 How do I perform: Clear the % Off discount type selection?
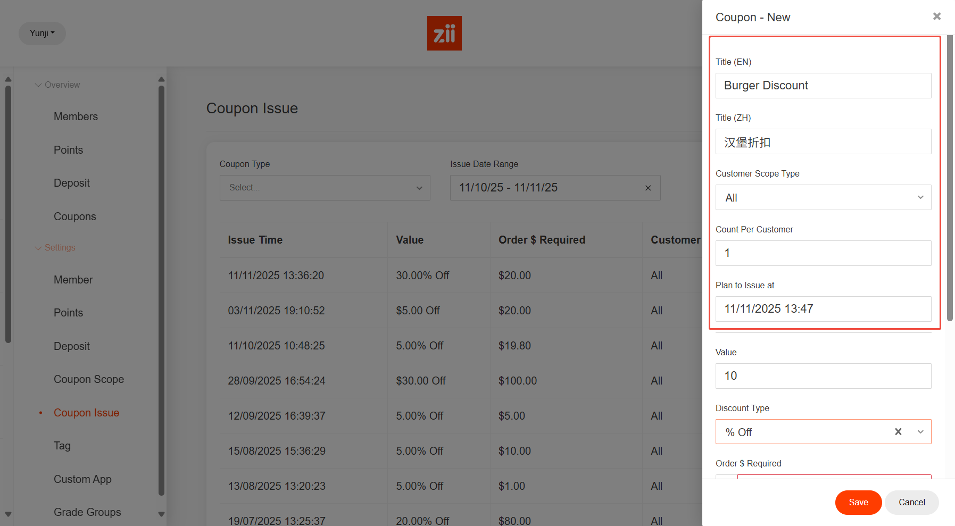(x=898, y=432)
